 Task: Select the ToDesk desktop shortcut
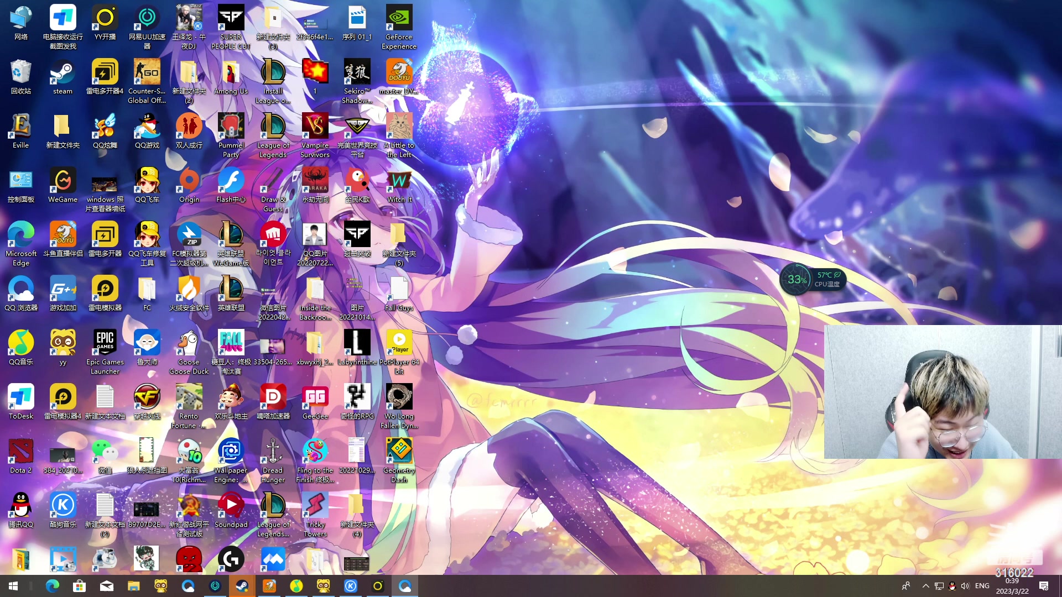pyautogui.click(x=21, y=402)
